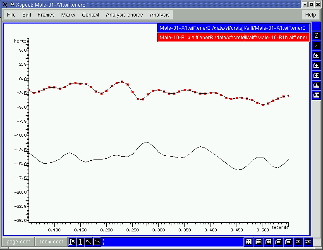Open the Context menu
Viewport: 323px width, 250px height.
[91, 15]
